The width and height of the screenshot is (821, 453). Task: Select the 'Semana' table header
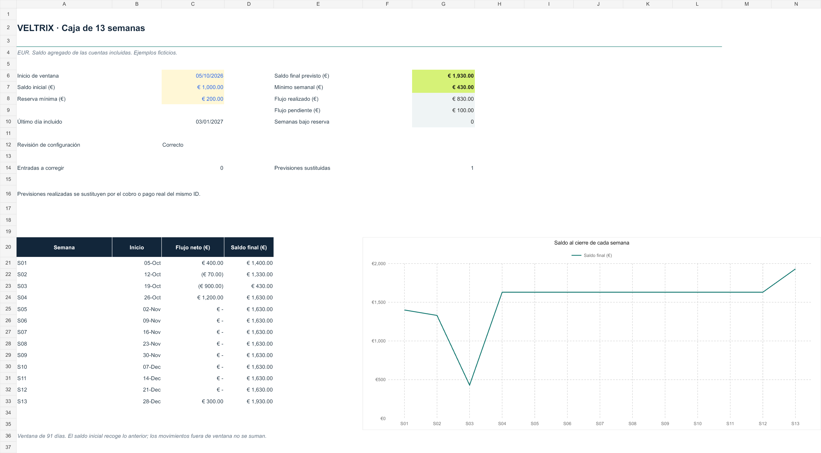click(64, 247)
